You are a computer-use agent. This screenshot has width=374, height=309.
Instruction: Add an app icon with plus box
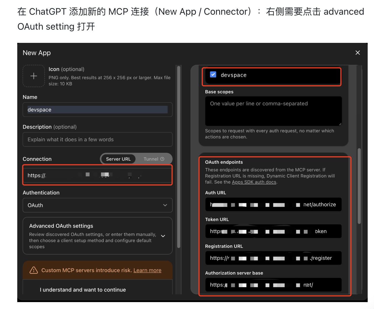click(x=34, y=76)
